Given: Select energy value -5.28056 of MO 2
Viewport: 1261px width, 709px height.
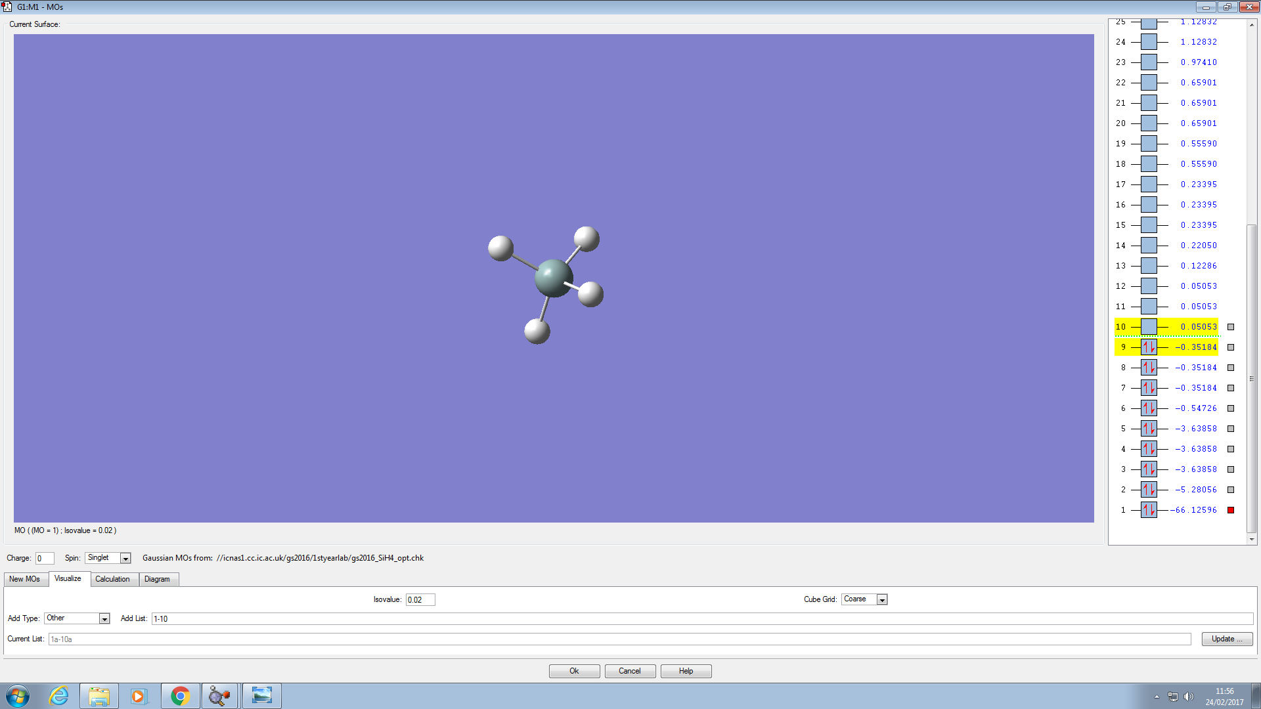Looking at the screenshot, I should coord(1195,490).
